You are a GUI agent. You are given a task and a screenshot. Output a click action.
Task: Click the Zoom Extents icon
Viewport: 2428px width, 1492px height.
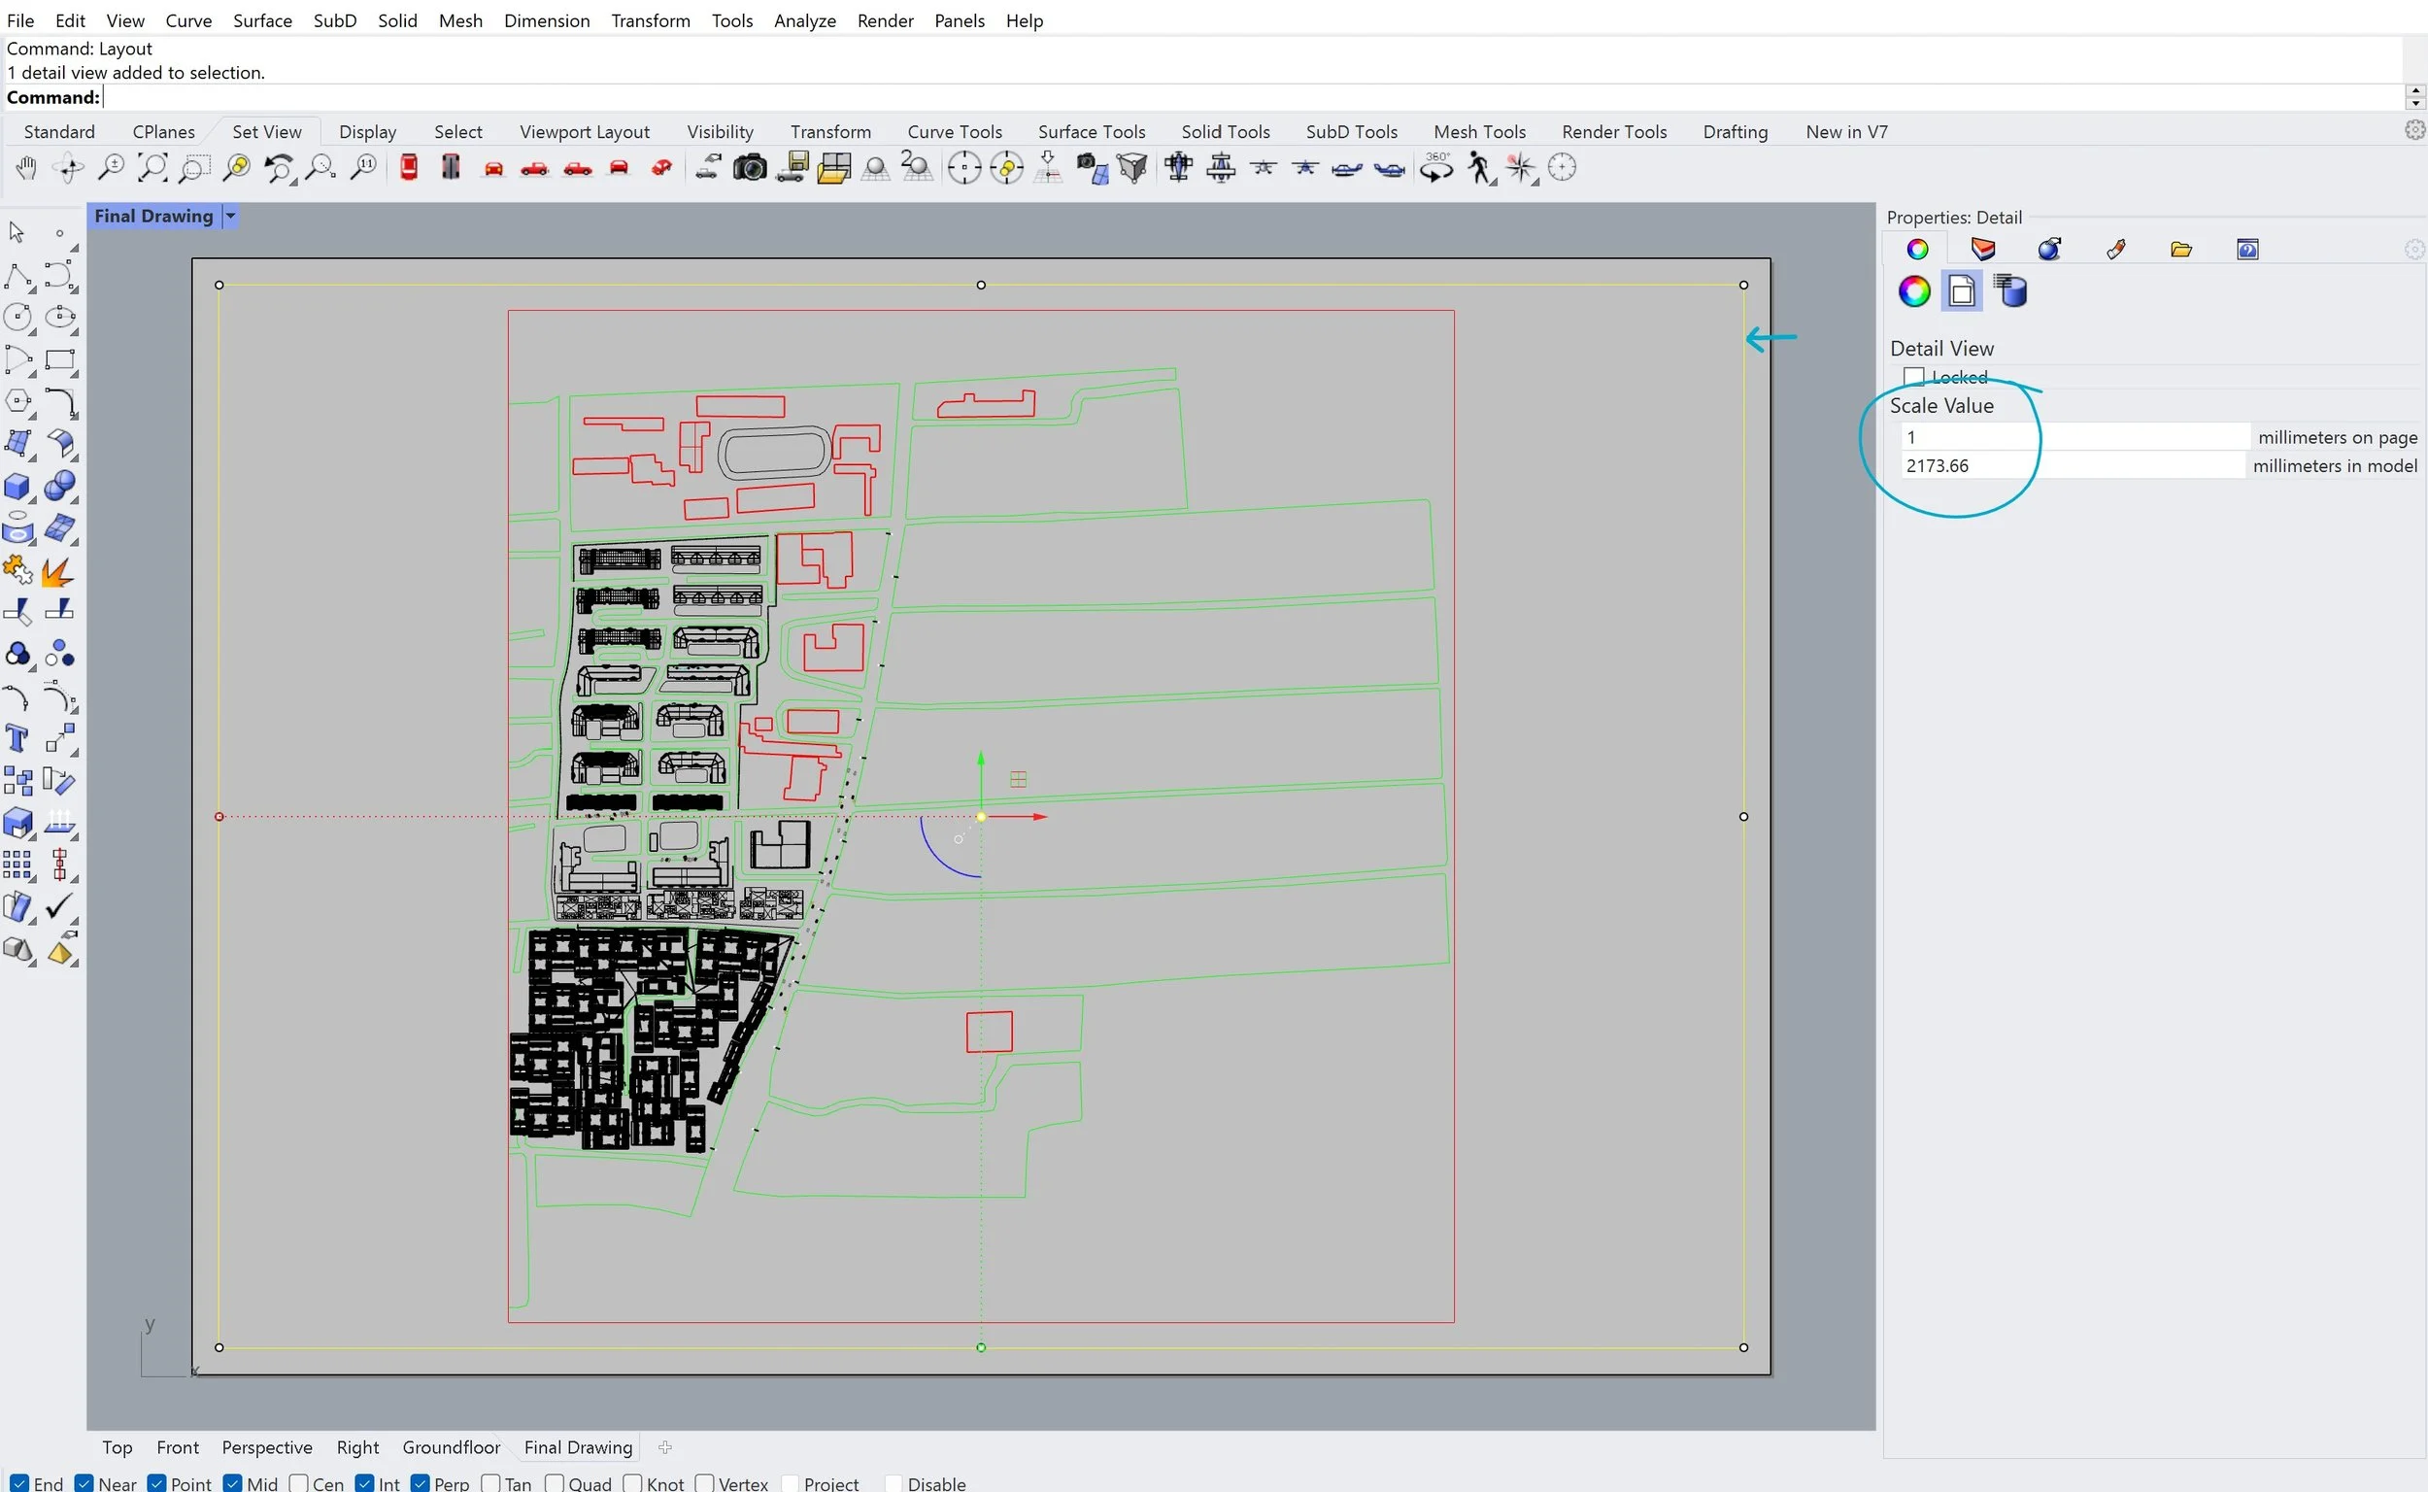pyautogui.click(x=152, y=169)
